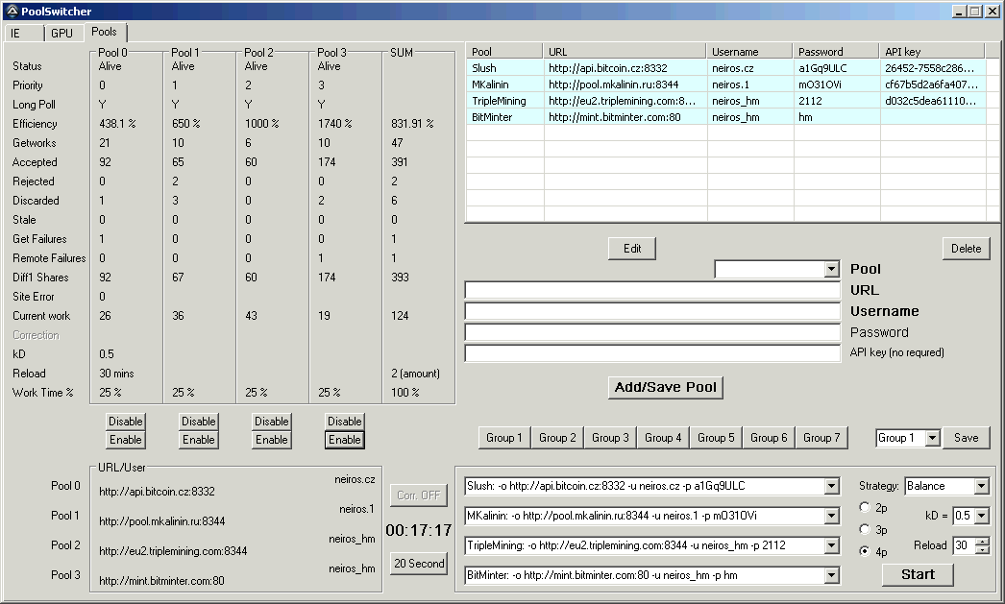
Task: Open the kD value dropdown
Action: click(981, 516)
